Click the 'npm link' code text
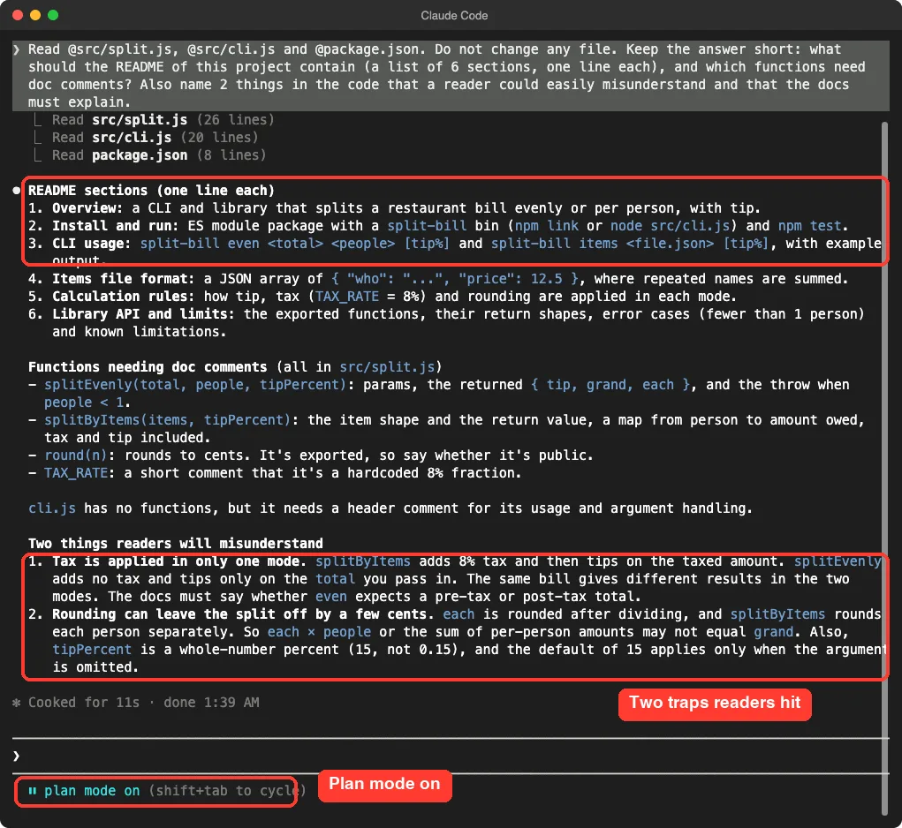The width and height of the screenshot is (902, 828). [x=546, y=226]
